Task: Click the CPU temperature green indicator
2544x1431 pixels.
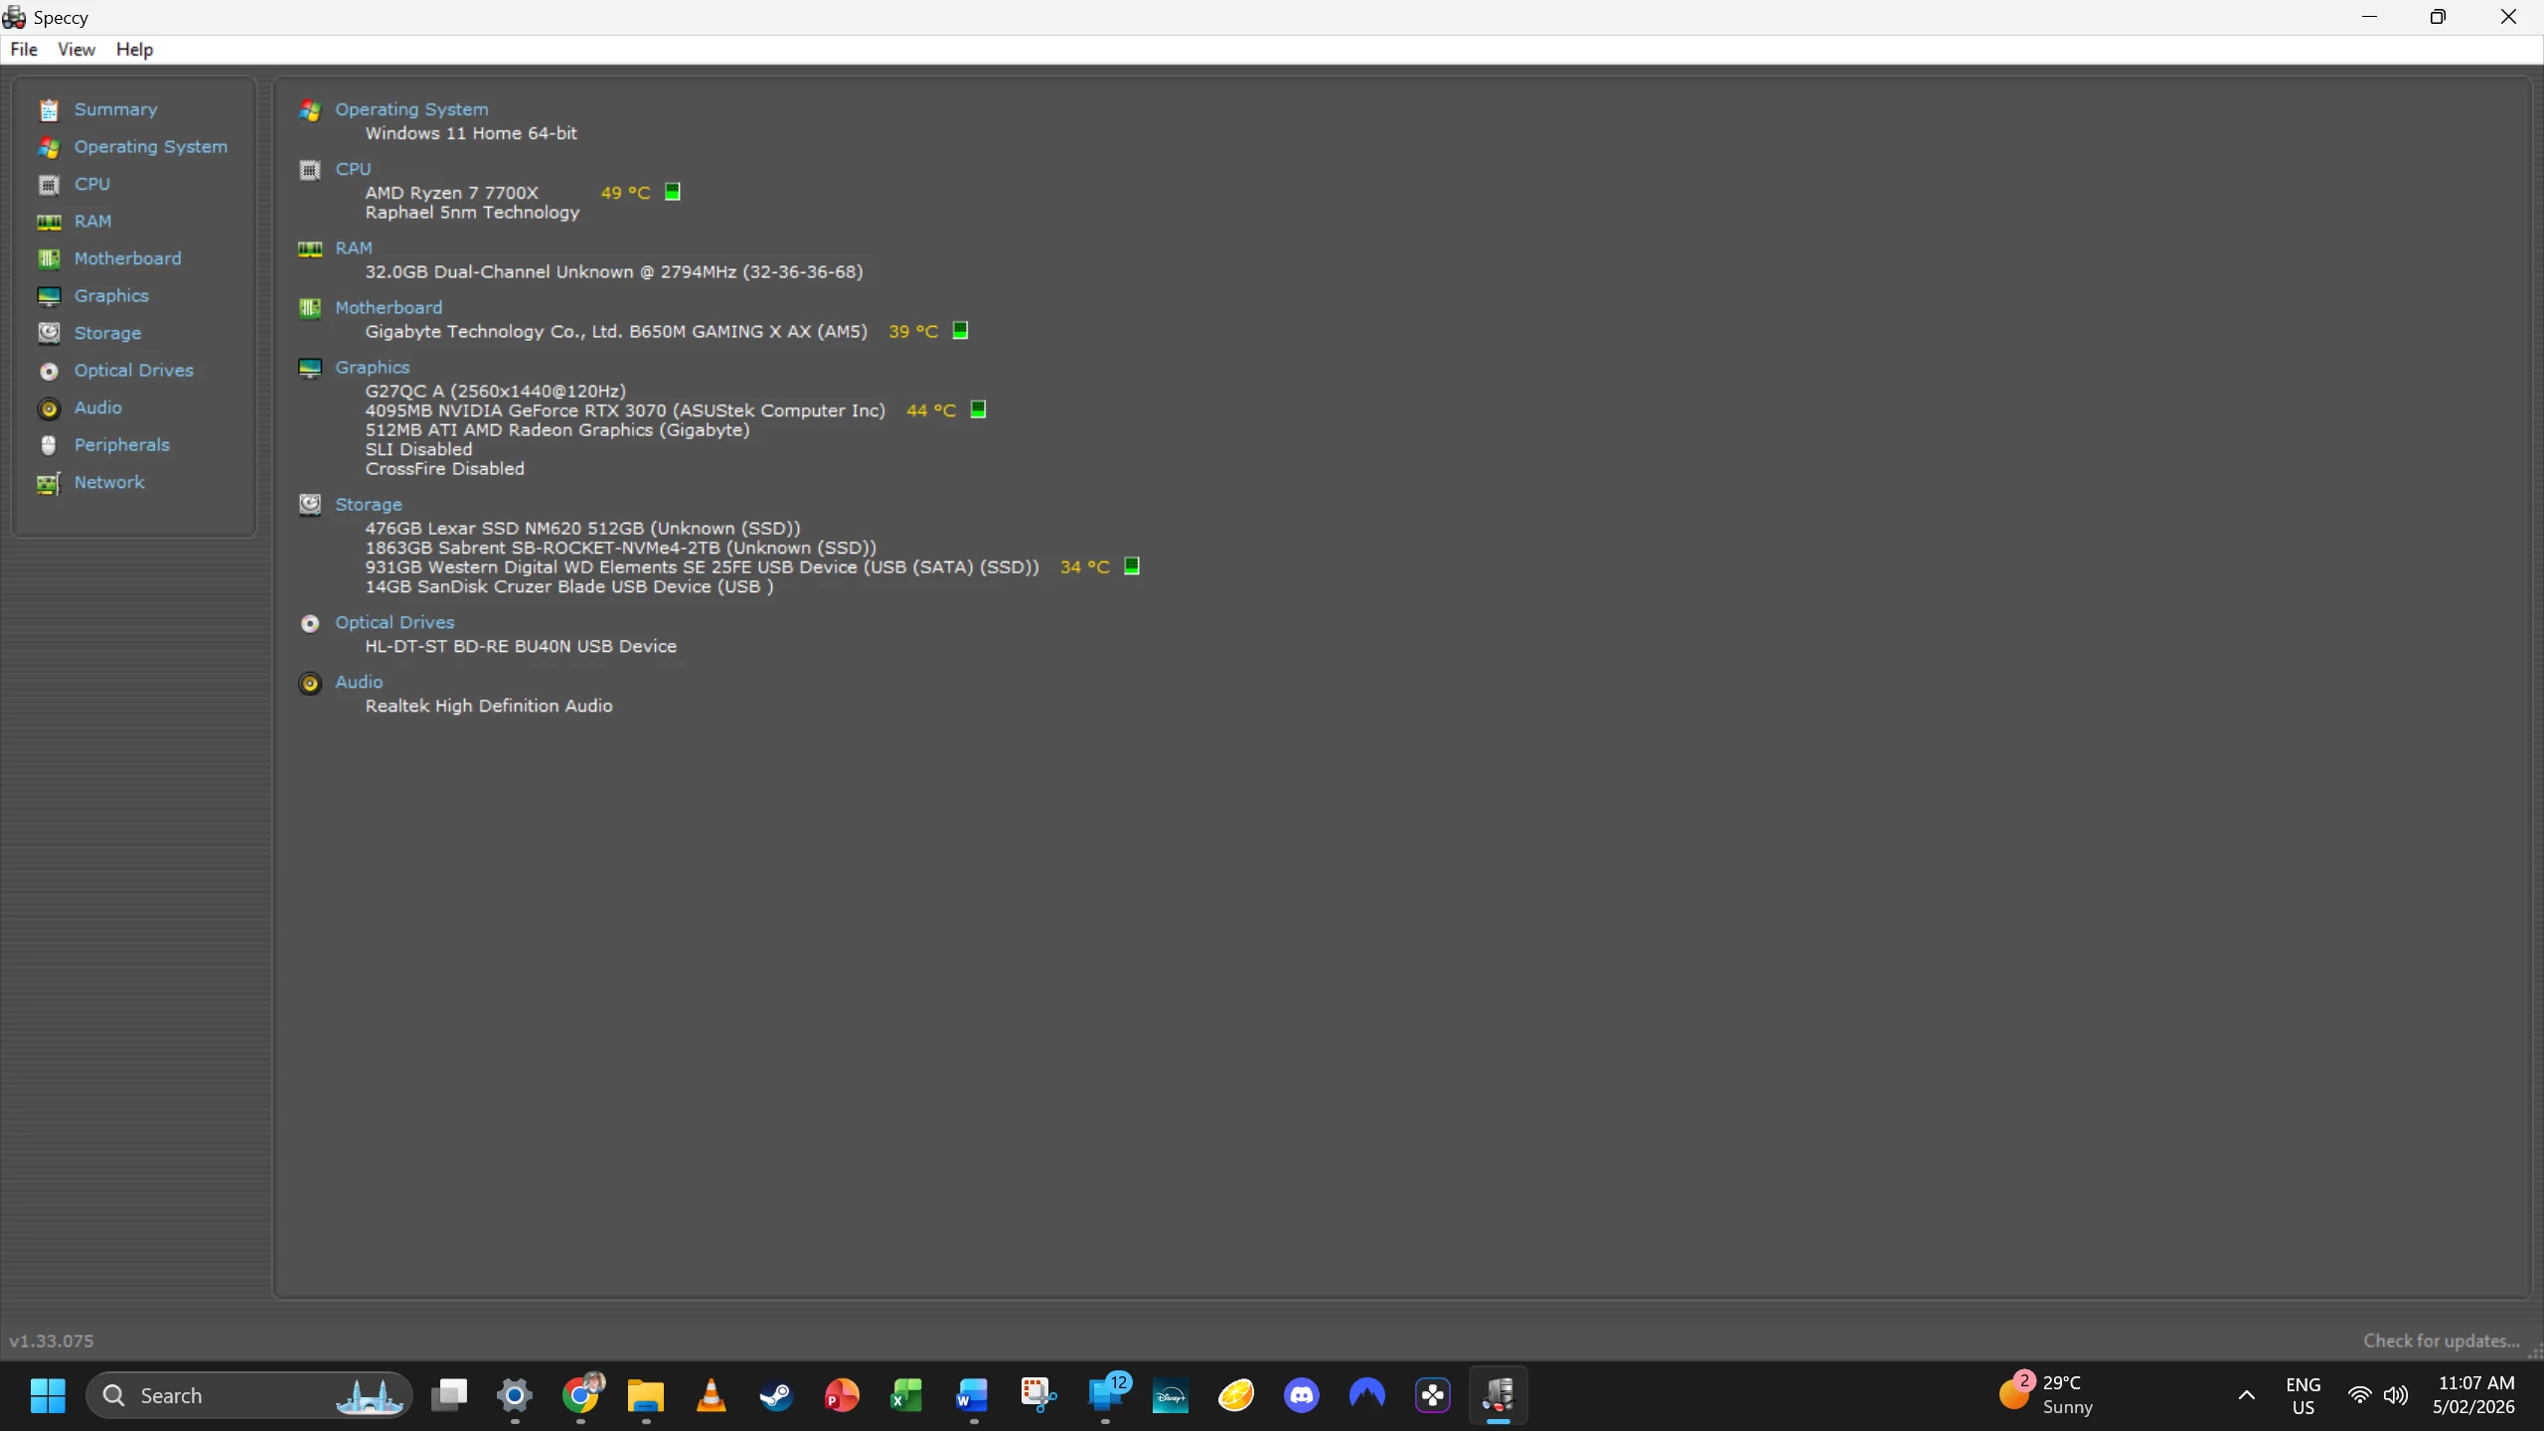Action: [x=673, y=192]
